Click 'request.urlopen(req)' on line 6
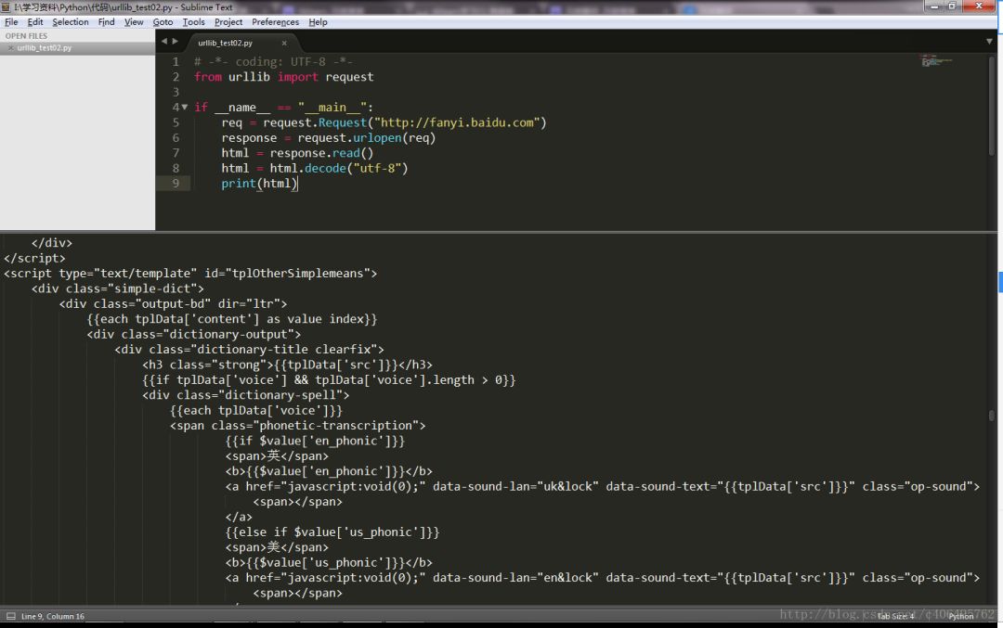 tap(366, 137)
